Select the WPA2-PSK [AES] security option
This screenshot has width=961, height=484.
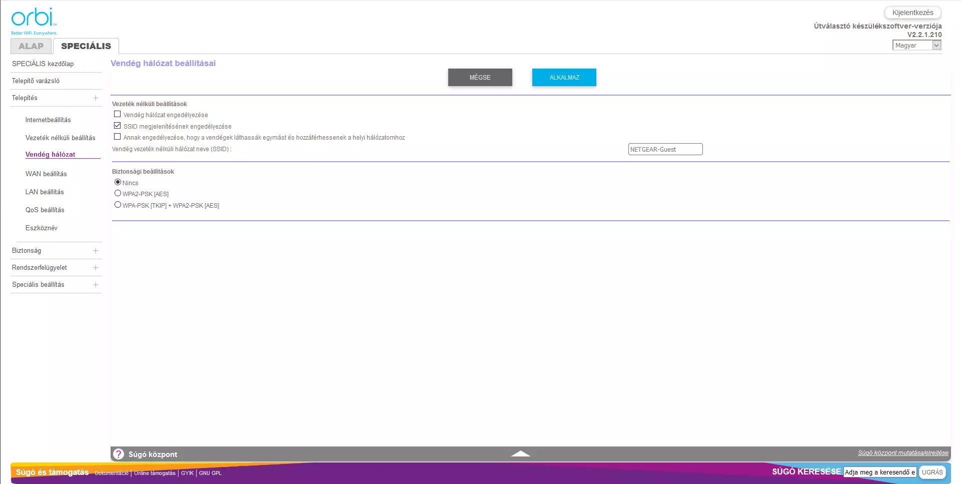click(118, 193)
